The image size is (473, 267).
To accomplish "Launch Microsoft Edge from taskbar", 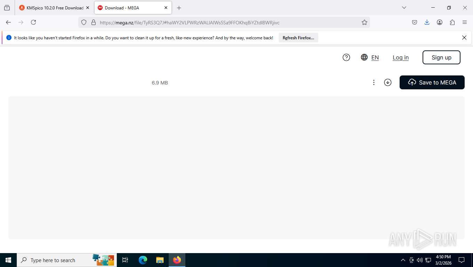I will coord(143,260).
